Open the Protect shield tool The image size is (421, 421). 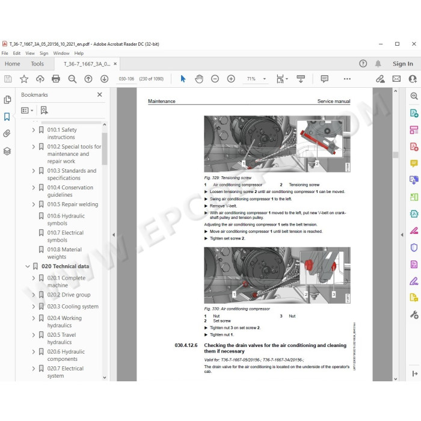pyautogui.click(x=414, y=247)
